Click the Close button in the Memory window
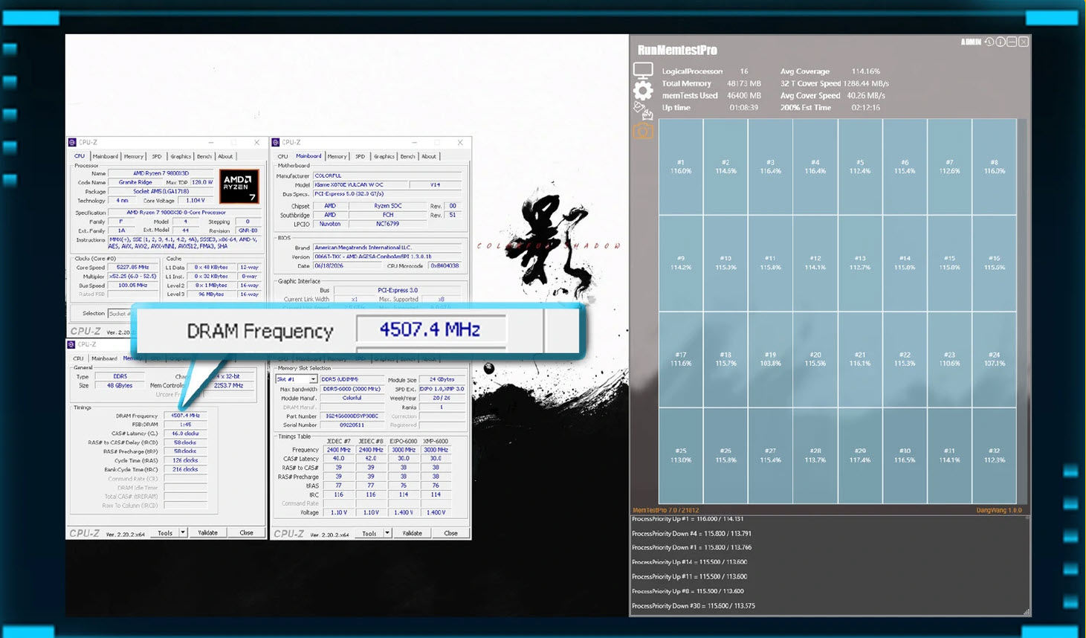 coord(247,532)
